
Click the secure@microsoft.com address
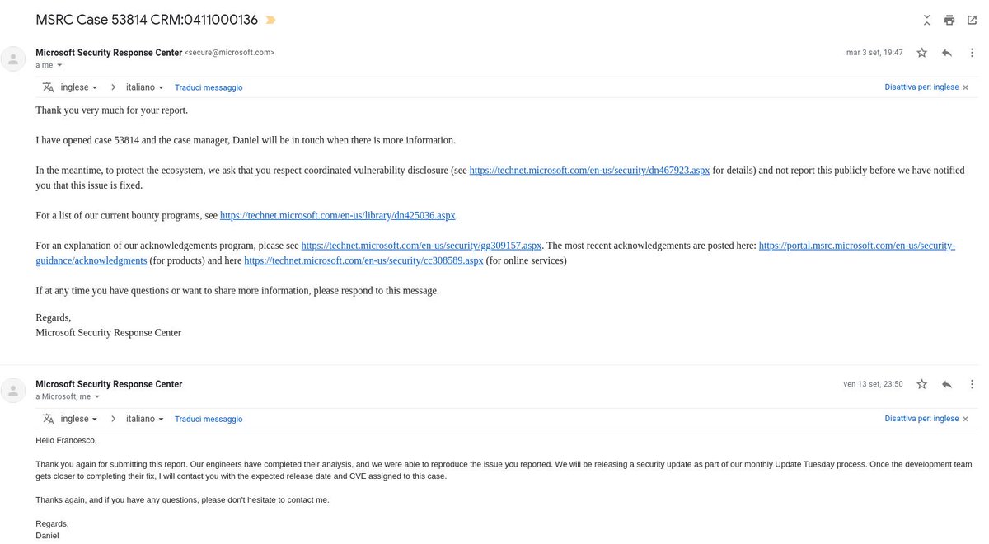(x=229, y=53)
